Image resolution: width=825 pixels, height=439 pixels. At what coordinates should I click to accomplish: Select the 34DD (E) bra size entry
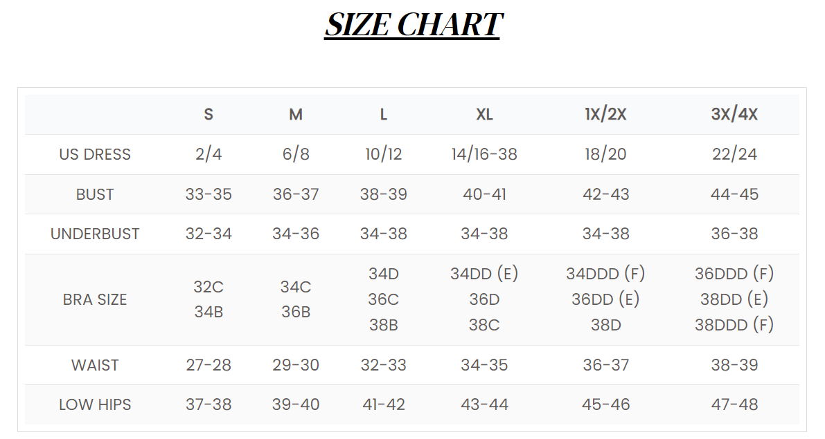tap(484, 274)
